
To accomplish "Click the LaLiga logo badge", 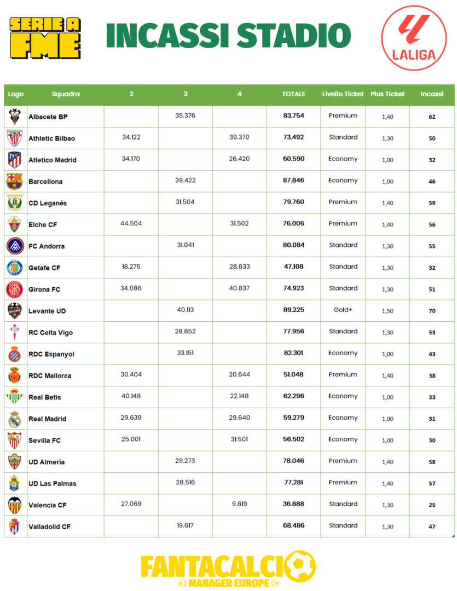I will (414, 38).
